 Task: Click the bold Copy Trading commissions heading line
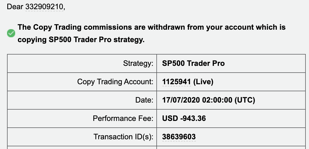(x=152, y=27)
